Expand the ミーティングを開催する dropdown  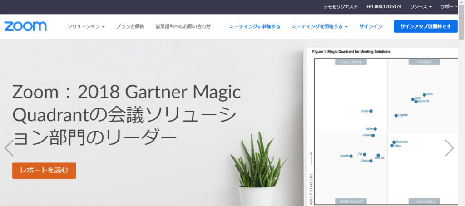coord(320,26)
